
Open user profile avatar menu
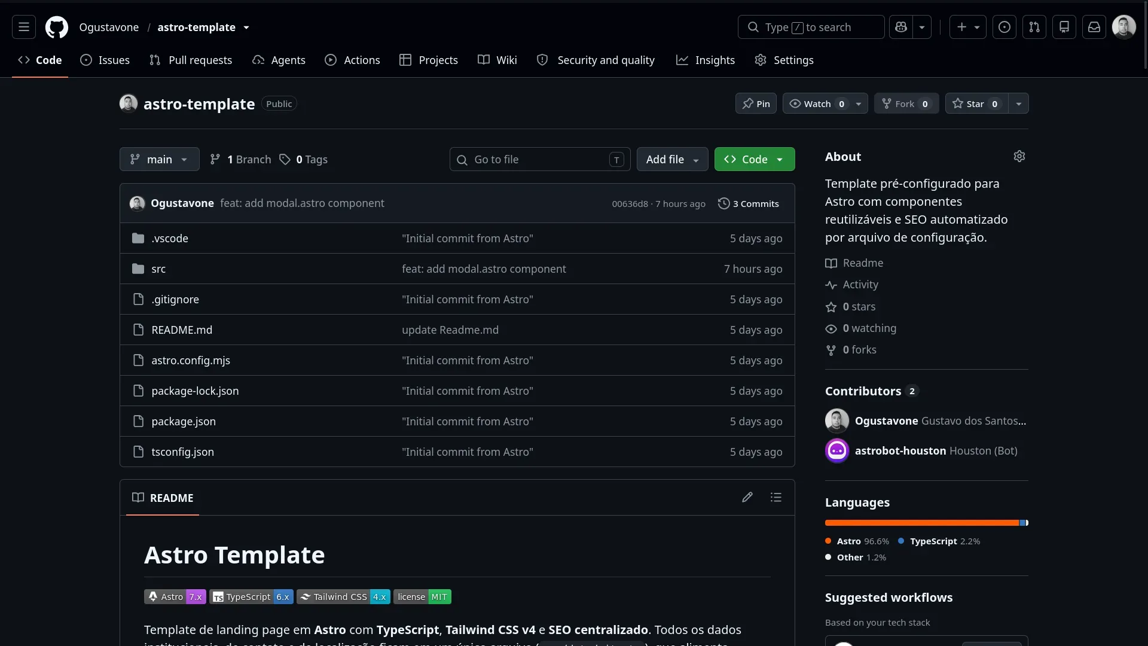coord(1124,27)
